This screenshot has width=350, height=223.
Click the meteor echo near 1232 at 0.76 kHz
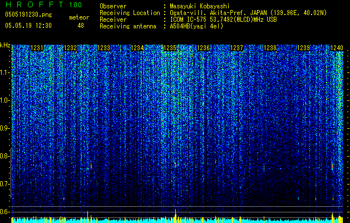(x=91, y=166)
